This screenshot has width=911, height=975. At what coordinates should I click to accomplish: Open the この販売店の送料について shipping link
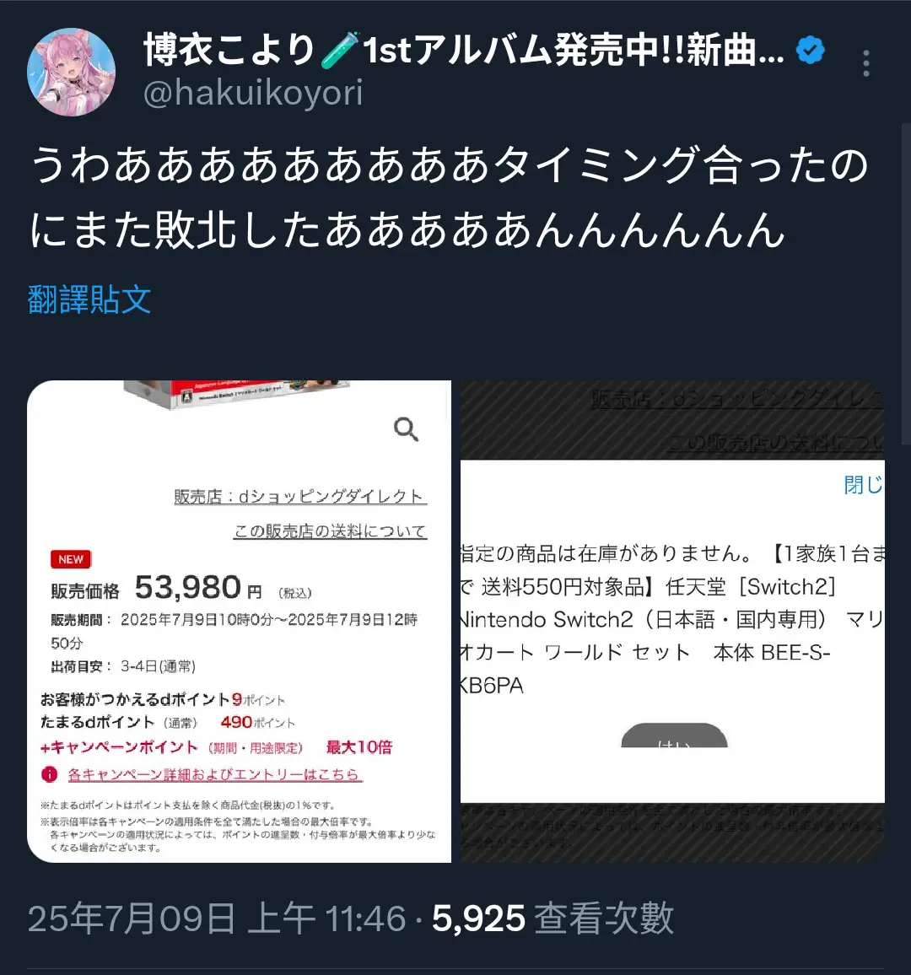pyautogui.click(x=330, y=531)
